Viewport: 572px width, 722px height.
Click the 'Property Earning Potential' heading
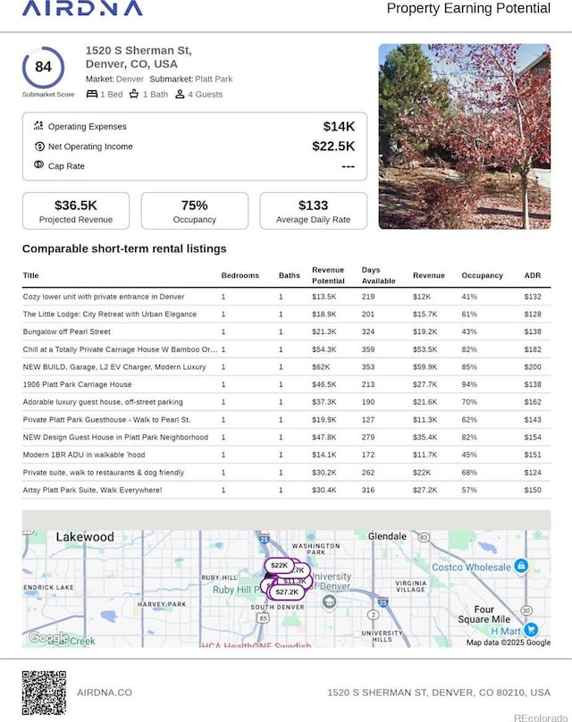(x=468, y=8)
